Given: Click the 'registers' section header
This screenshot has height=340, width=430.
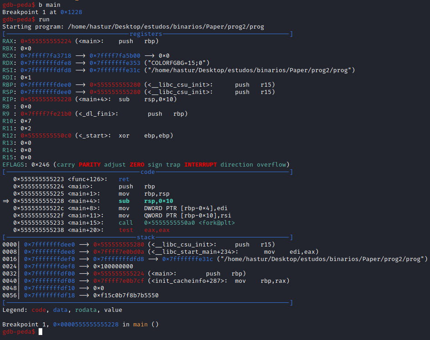Looking at the screenshot, I should 145,34.
